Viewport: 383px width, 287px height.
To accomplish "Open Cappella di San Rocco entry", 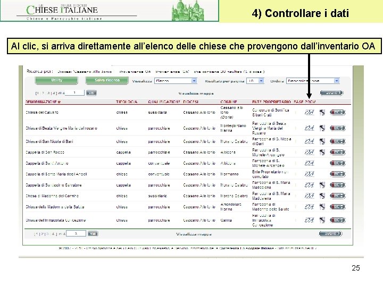I will coord(45,153).
